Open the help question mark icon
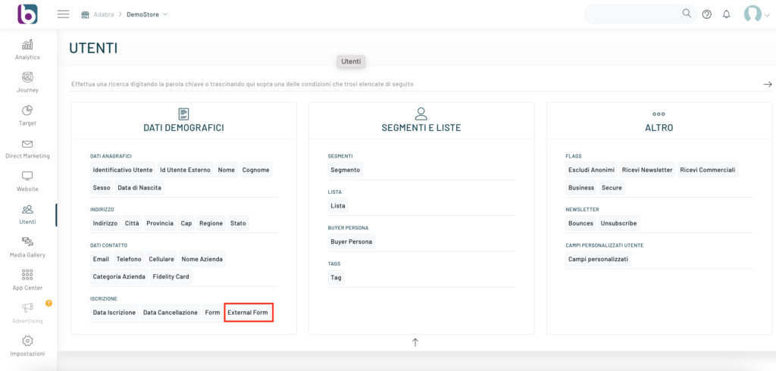 point(706,14)
